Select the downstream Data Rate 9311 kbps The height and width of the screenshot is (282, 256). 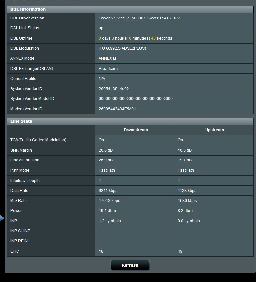108,191
